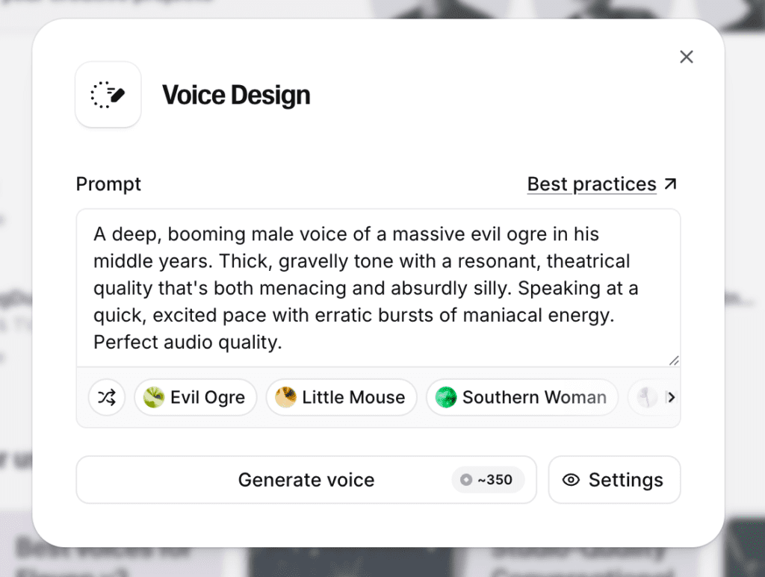Select the Southern Woman example prompt
This screenshot has height=577, width=765.
(521, 397)
